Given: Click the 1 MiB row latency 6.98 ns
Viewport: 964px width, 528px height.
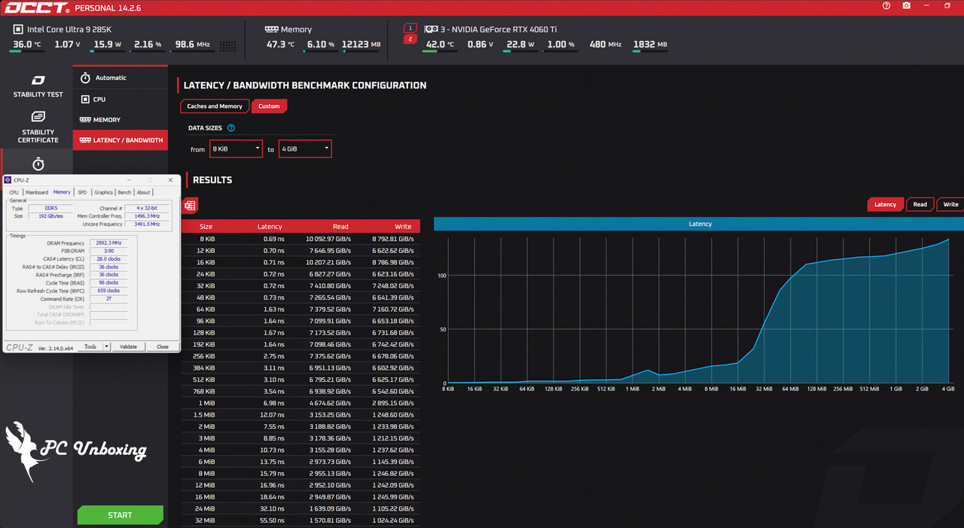Looking at the screenshot, I should click(273, 403).
